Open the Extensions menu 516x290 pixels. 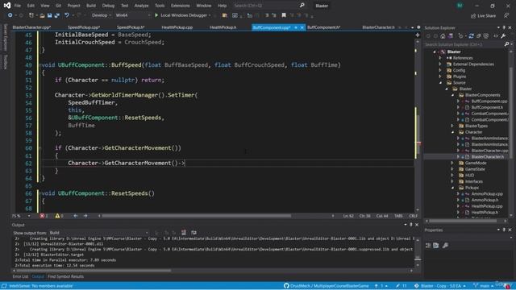pos(180,6)
